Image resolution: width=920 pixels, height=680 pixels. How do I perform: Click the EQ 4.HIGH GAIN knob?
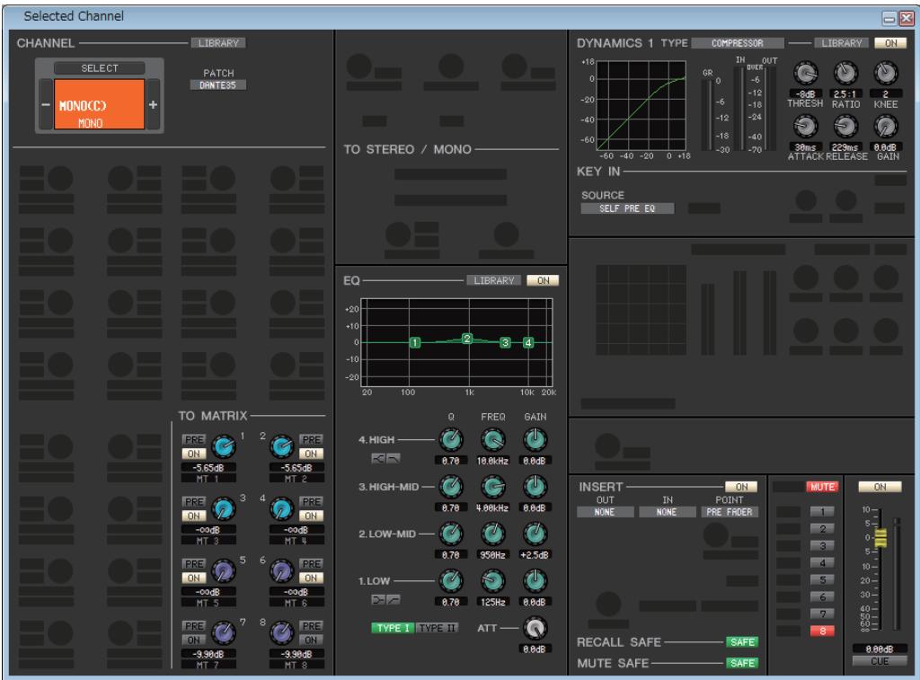point(535,439)
